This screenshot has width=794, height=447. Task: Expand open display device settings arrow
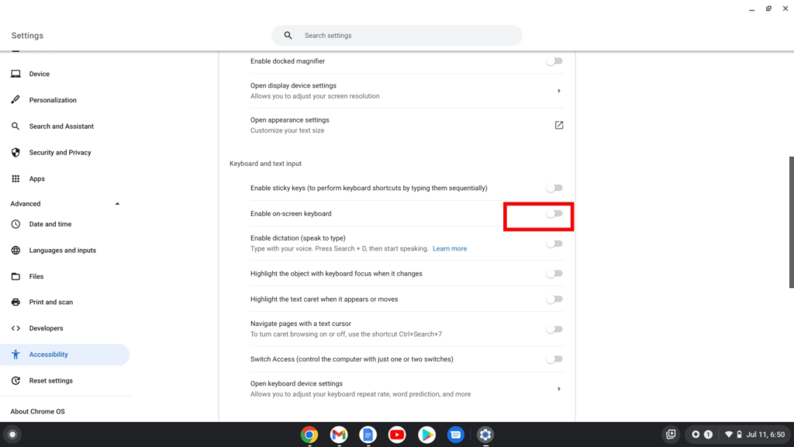(x=558, y=91)
